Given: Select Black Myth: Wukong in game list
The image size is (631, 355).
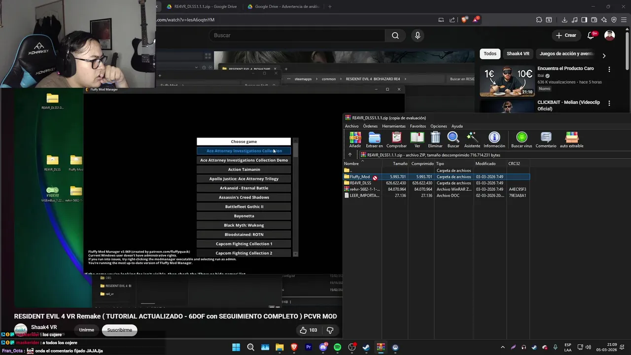Looking at the screenshot, I should click(x=244, y=225).
